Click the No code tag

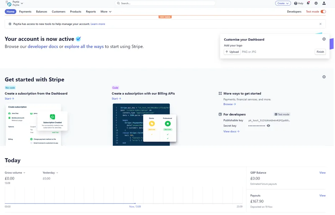tap(10, 88)
